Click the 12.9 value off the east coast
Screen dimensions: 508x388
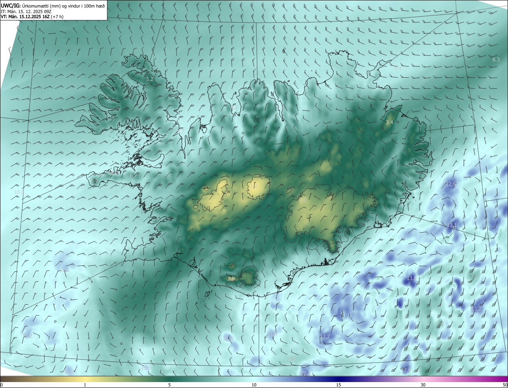(452, 184)
